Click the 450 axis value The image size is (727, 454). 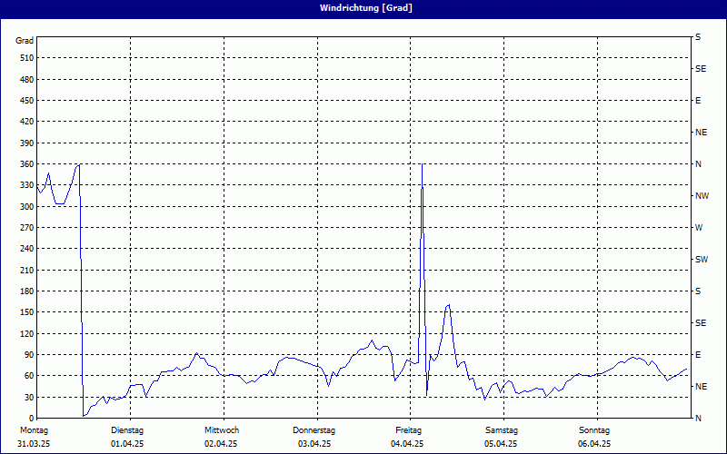(x=27, y=101)
